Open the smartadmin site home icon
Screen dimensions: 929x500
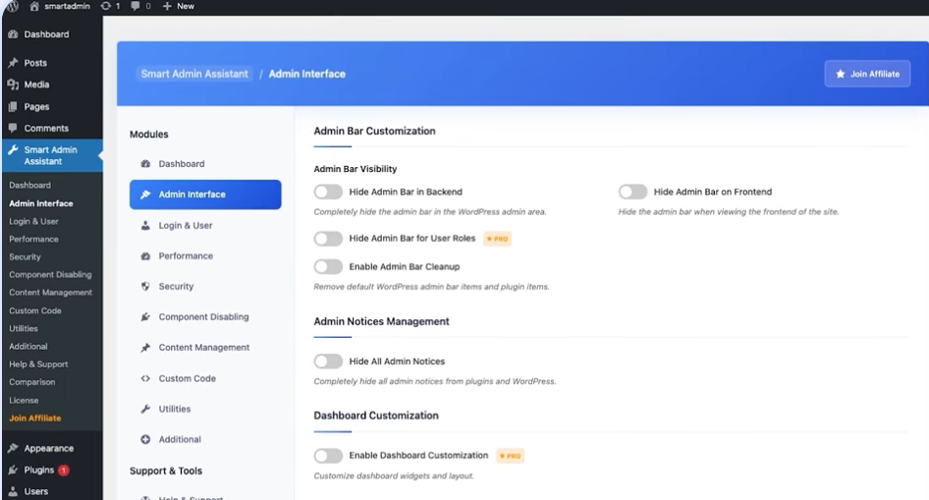click(x=34, y=6)
